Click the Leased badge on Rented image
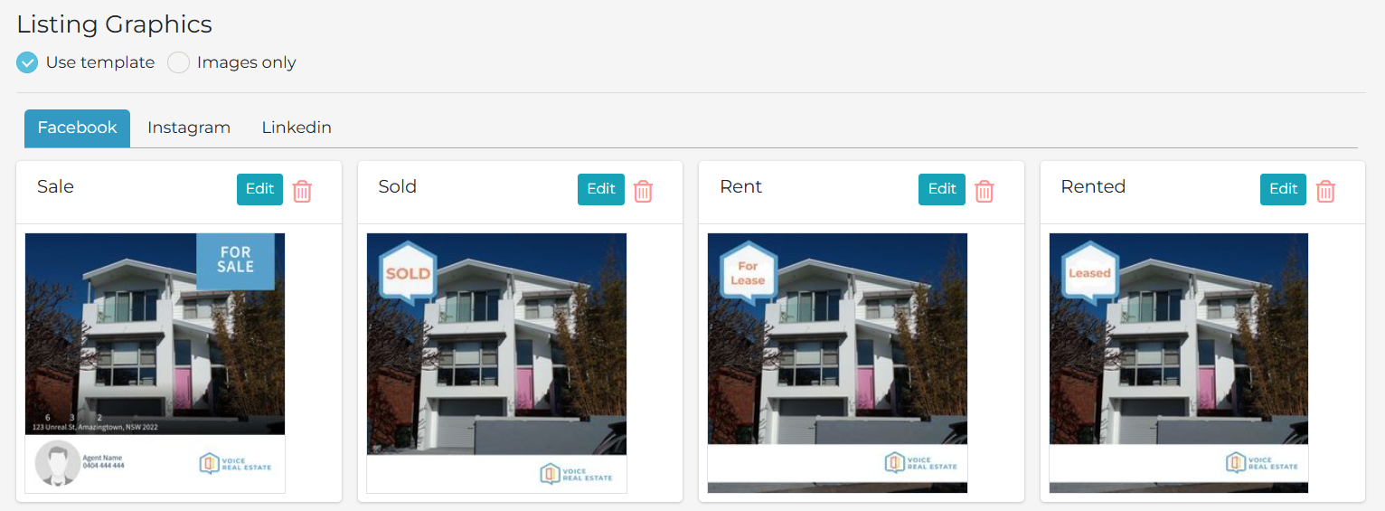 tap(1089, 273)
